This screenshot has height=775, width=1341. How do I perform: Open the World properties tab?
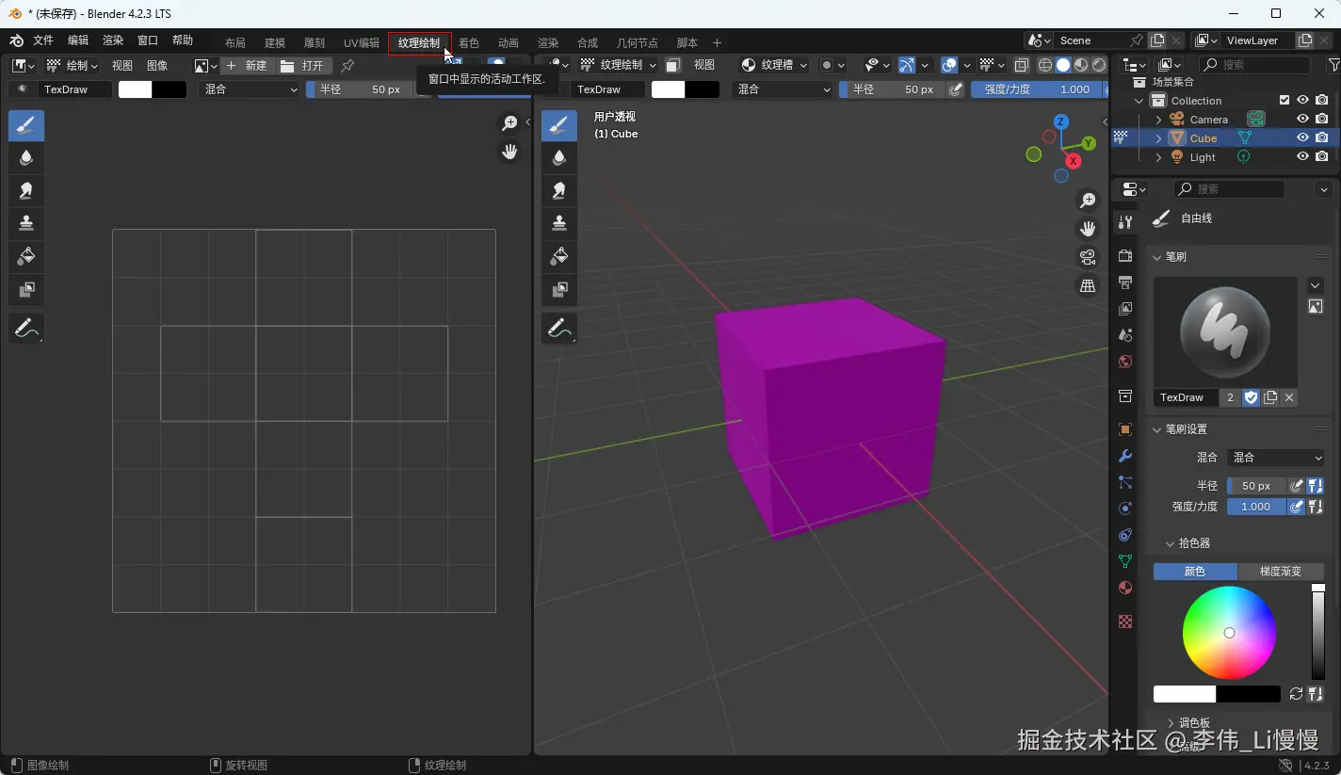coord(1124,362)
